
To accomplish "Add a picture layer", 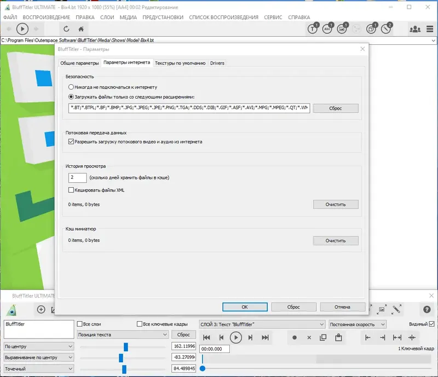I will click(x=342, y=28).
